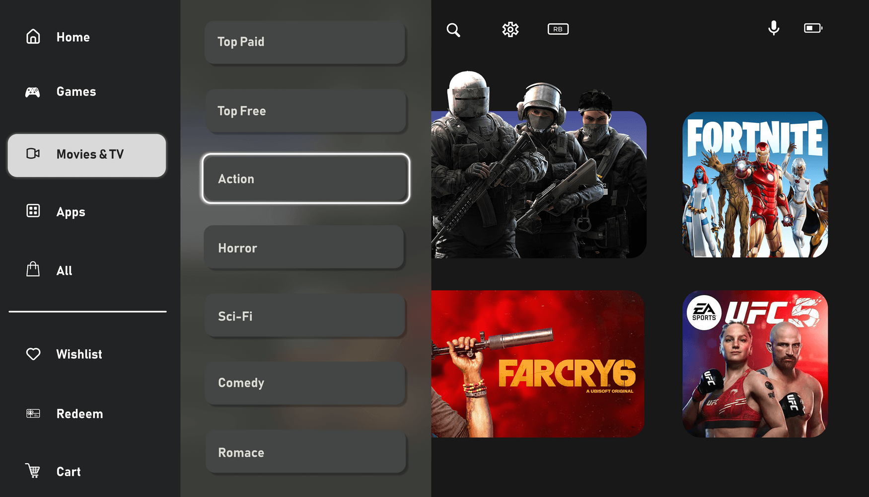Click the Redeem gift card icon
The image size is (869, 497).
(x=33, y=414)
